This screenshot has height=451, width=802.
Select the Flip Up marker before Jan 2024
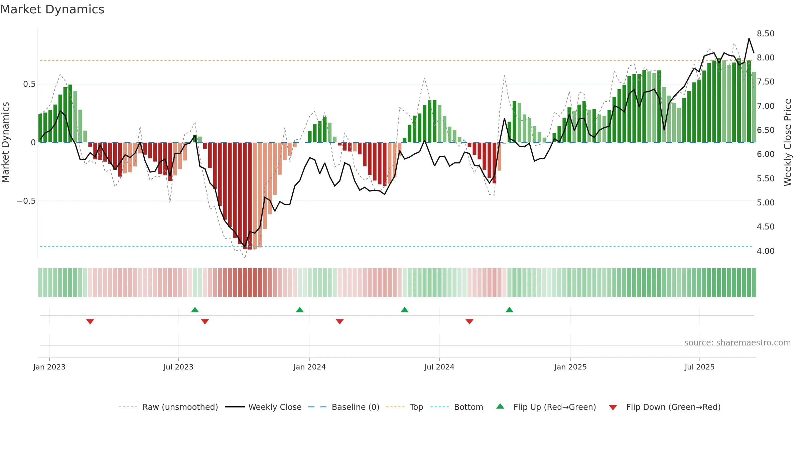click(x=300, y=310)
